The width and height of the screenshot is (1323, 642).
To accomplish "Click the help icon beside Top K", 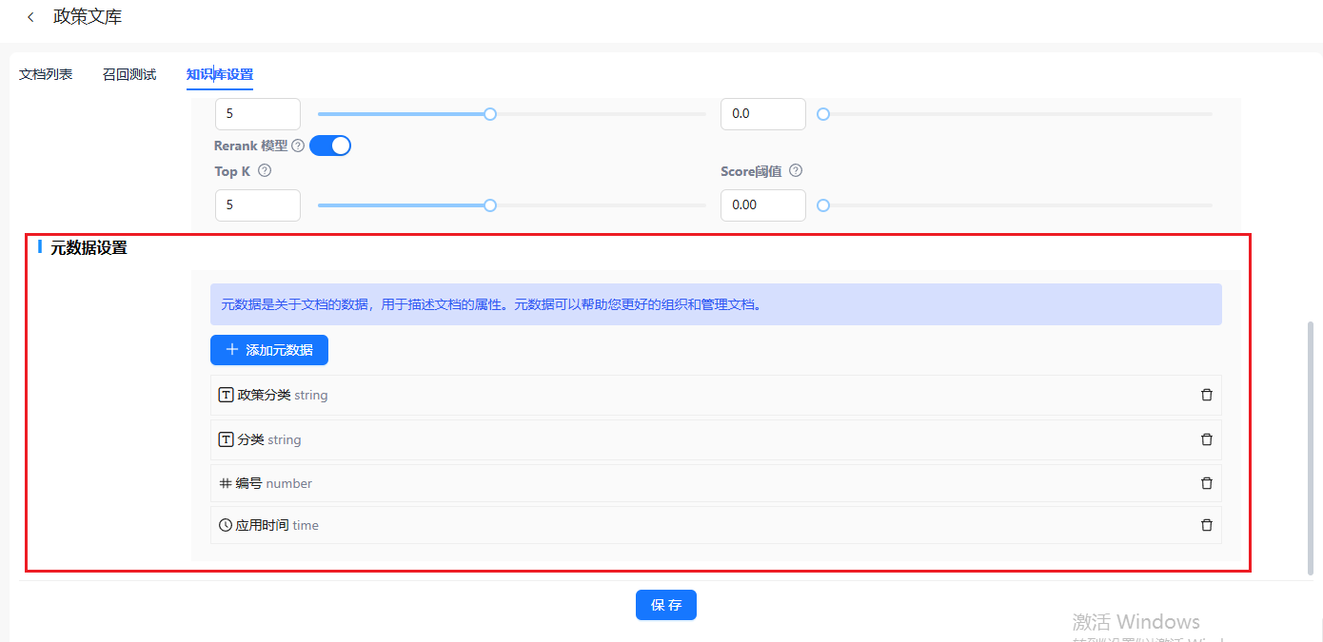I will click(265, 171).
